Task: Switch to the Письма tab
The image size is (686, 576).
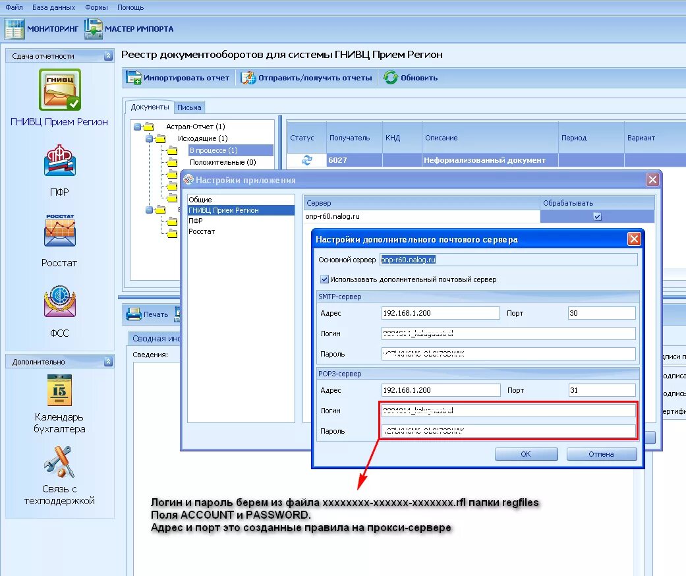Action: [189, 107]
